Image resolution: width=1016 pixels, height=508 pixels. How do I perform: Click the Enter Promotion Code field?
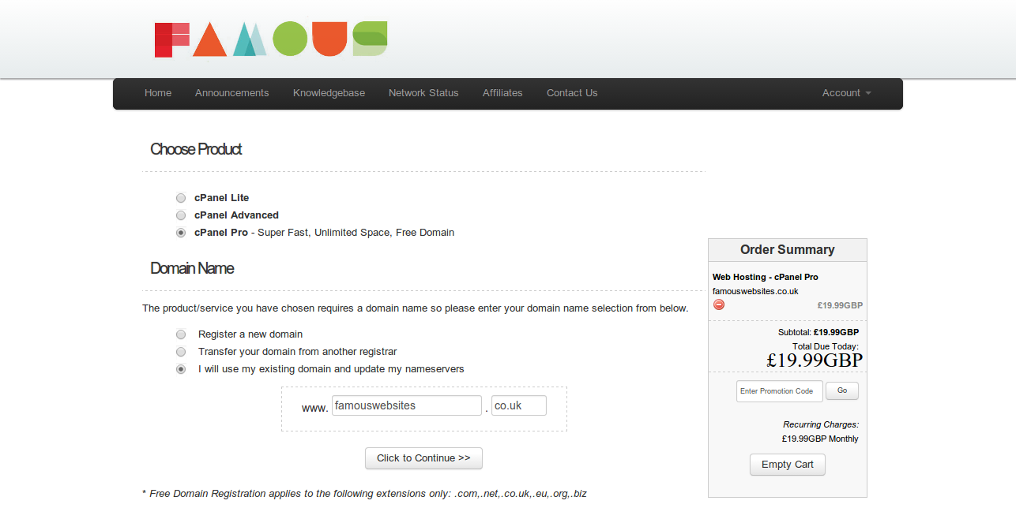[779, 390]
